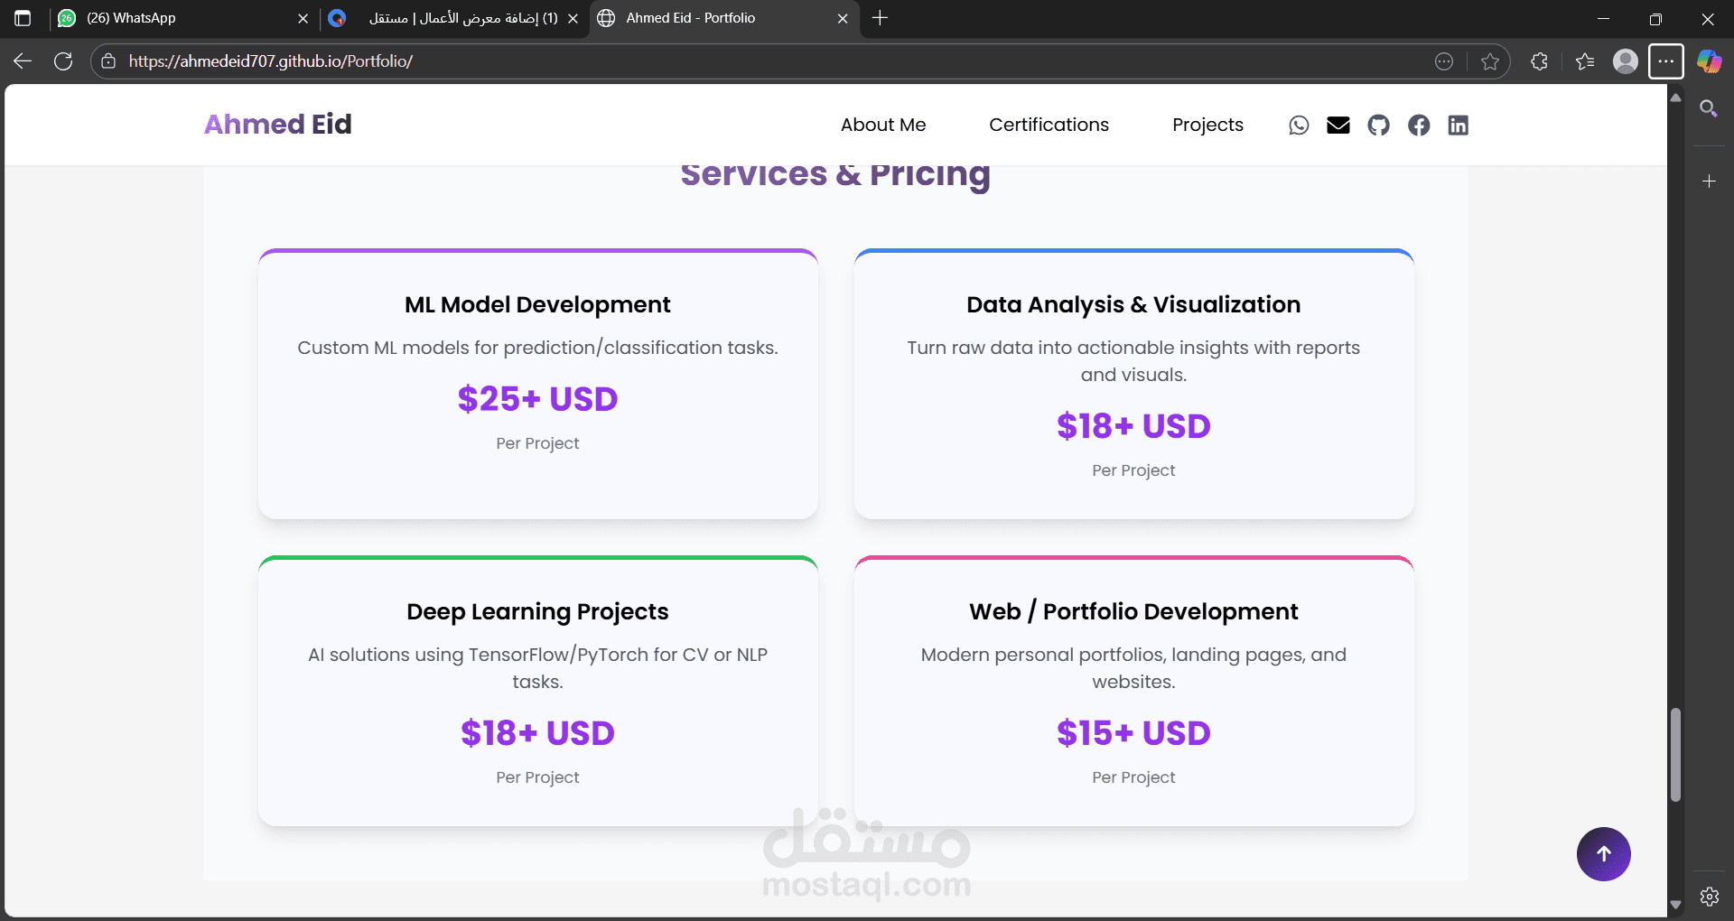Go to the About Me section
Viewport: 1734px width, 921px height.
click(x=883, y=126)
